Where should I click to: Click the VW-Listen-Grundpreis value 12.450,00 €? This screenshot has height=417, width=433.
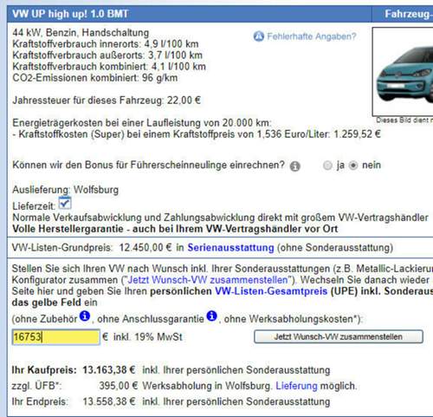coord(145,248)
